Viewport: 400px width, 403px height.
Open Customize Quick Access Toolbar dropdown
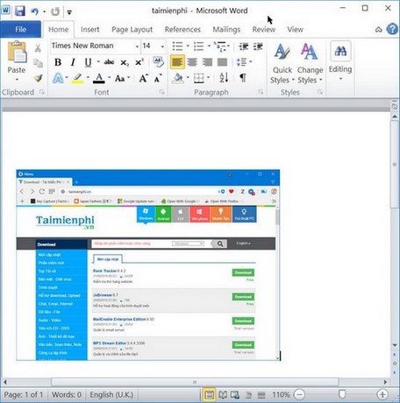pos(69,12)
